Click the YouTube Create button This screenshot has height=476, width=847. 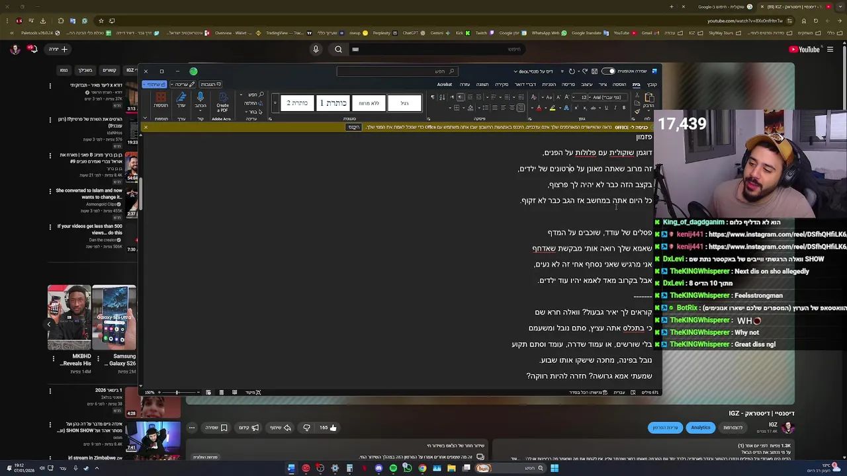point(58,49)
